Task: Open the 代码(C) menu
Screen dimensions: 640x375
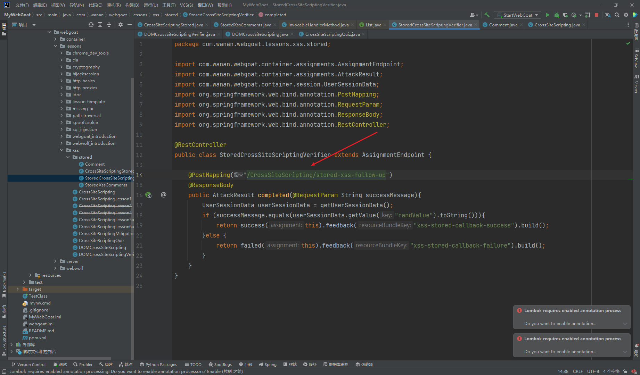Action: [x=95, y=5]
